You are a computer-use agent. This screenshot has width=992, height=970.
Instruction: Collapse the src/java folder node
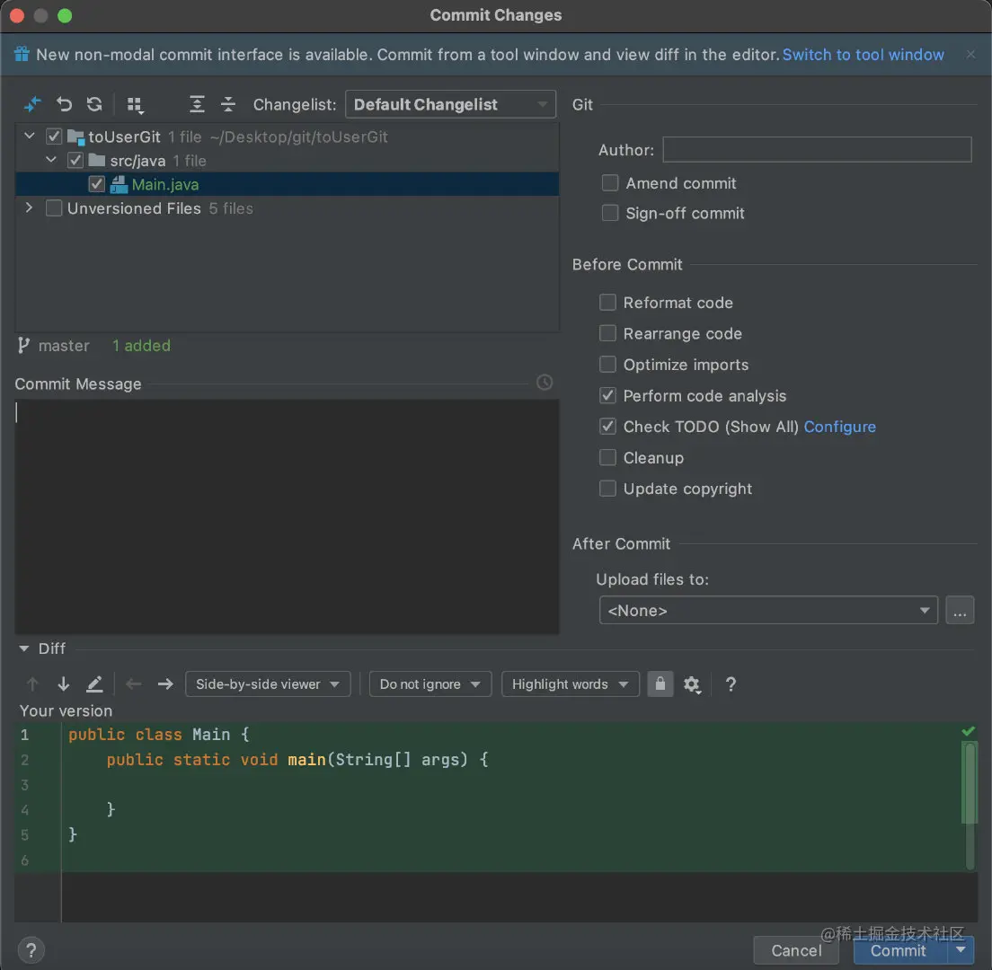click(51, 160)
